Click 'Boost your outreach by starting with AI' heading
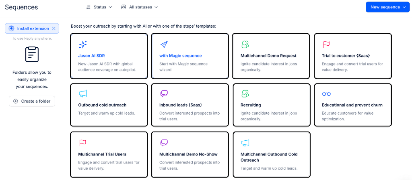The width and height of the screenshot is (412, 180). coord(143,26)
